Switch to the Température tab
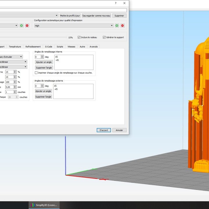Image resolution: width=209 pixels, height=209 pixels. [x=15, y=46]
